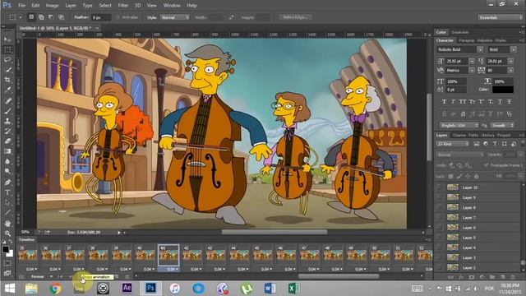Select the Eyedropper tool
Screen dimensions: 526x296
(x=7, y=90)
